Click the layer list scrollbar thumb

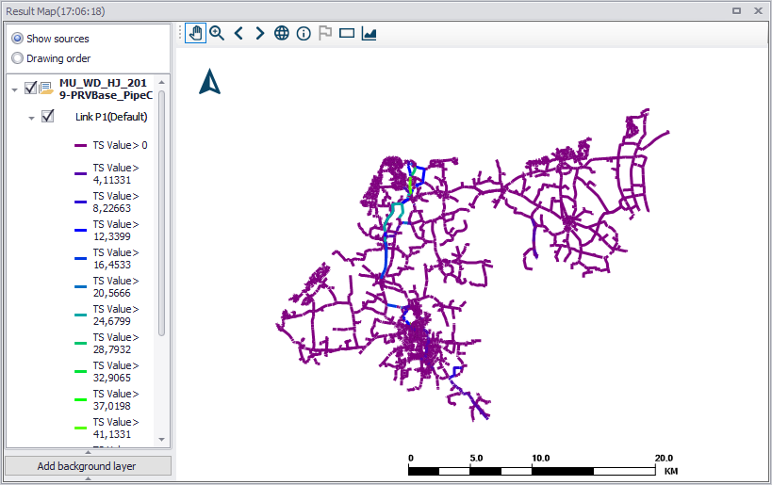(x=161, y=213)
